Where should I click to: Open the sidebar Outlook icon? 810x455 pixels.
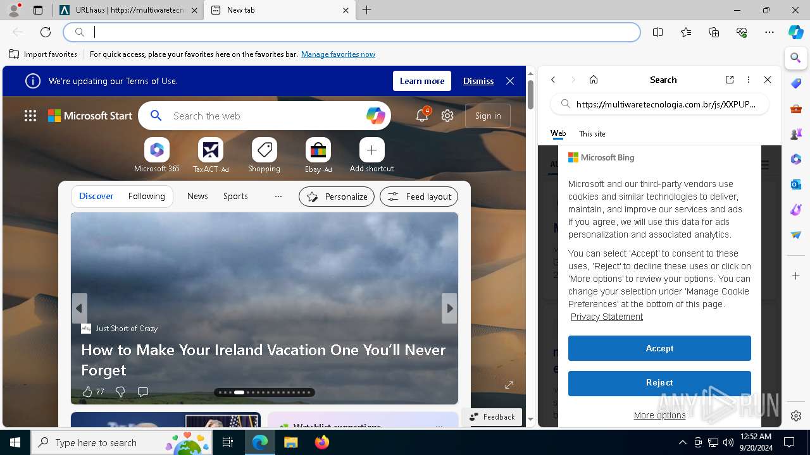coord(796,185)
